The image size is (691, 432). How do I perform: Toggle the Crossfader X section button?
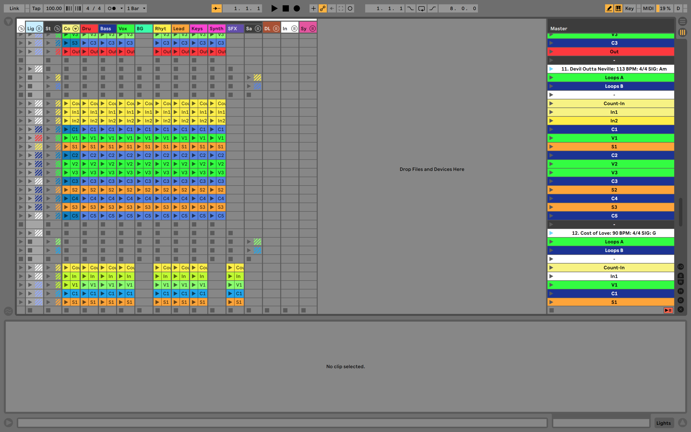[x=681, y=310]
